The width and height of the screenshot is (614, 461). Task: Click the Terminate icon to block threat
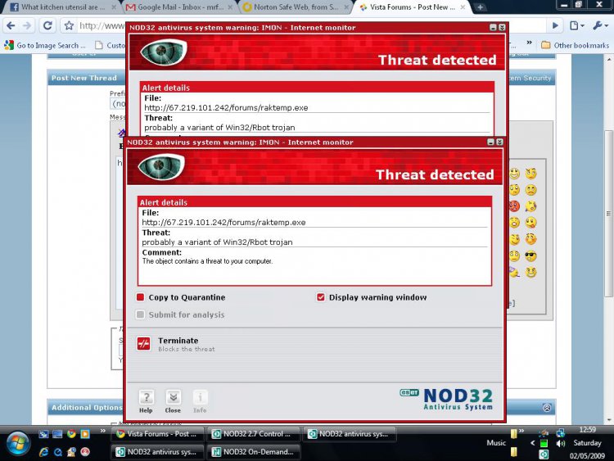(x=144, y=344)
